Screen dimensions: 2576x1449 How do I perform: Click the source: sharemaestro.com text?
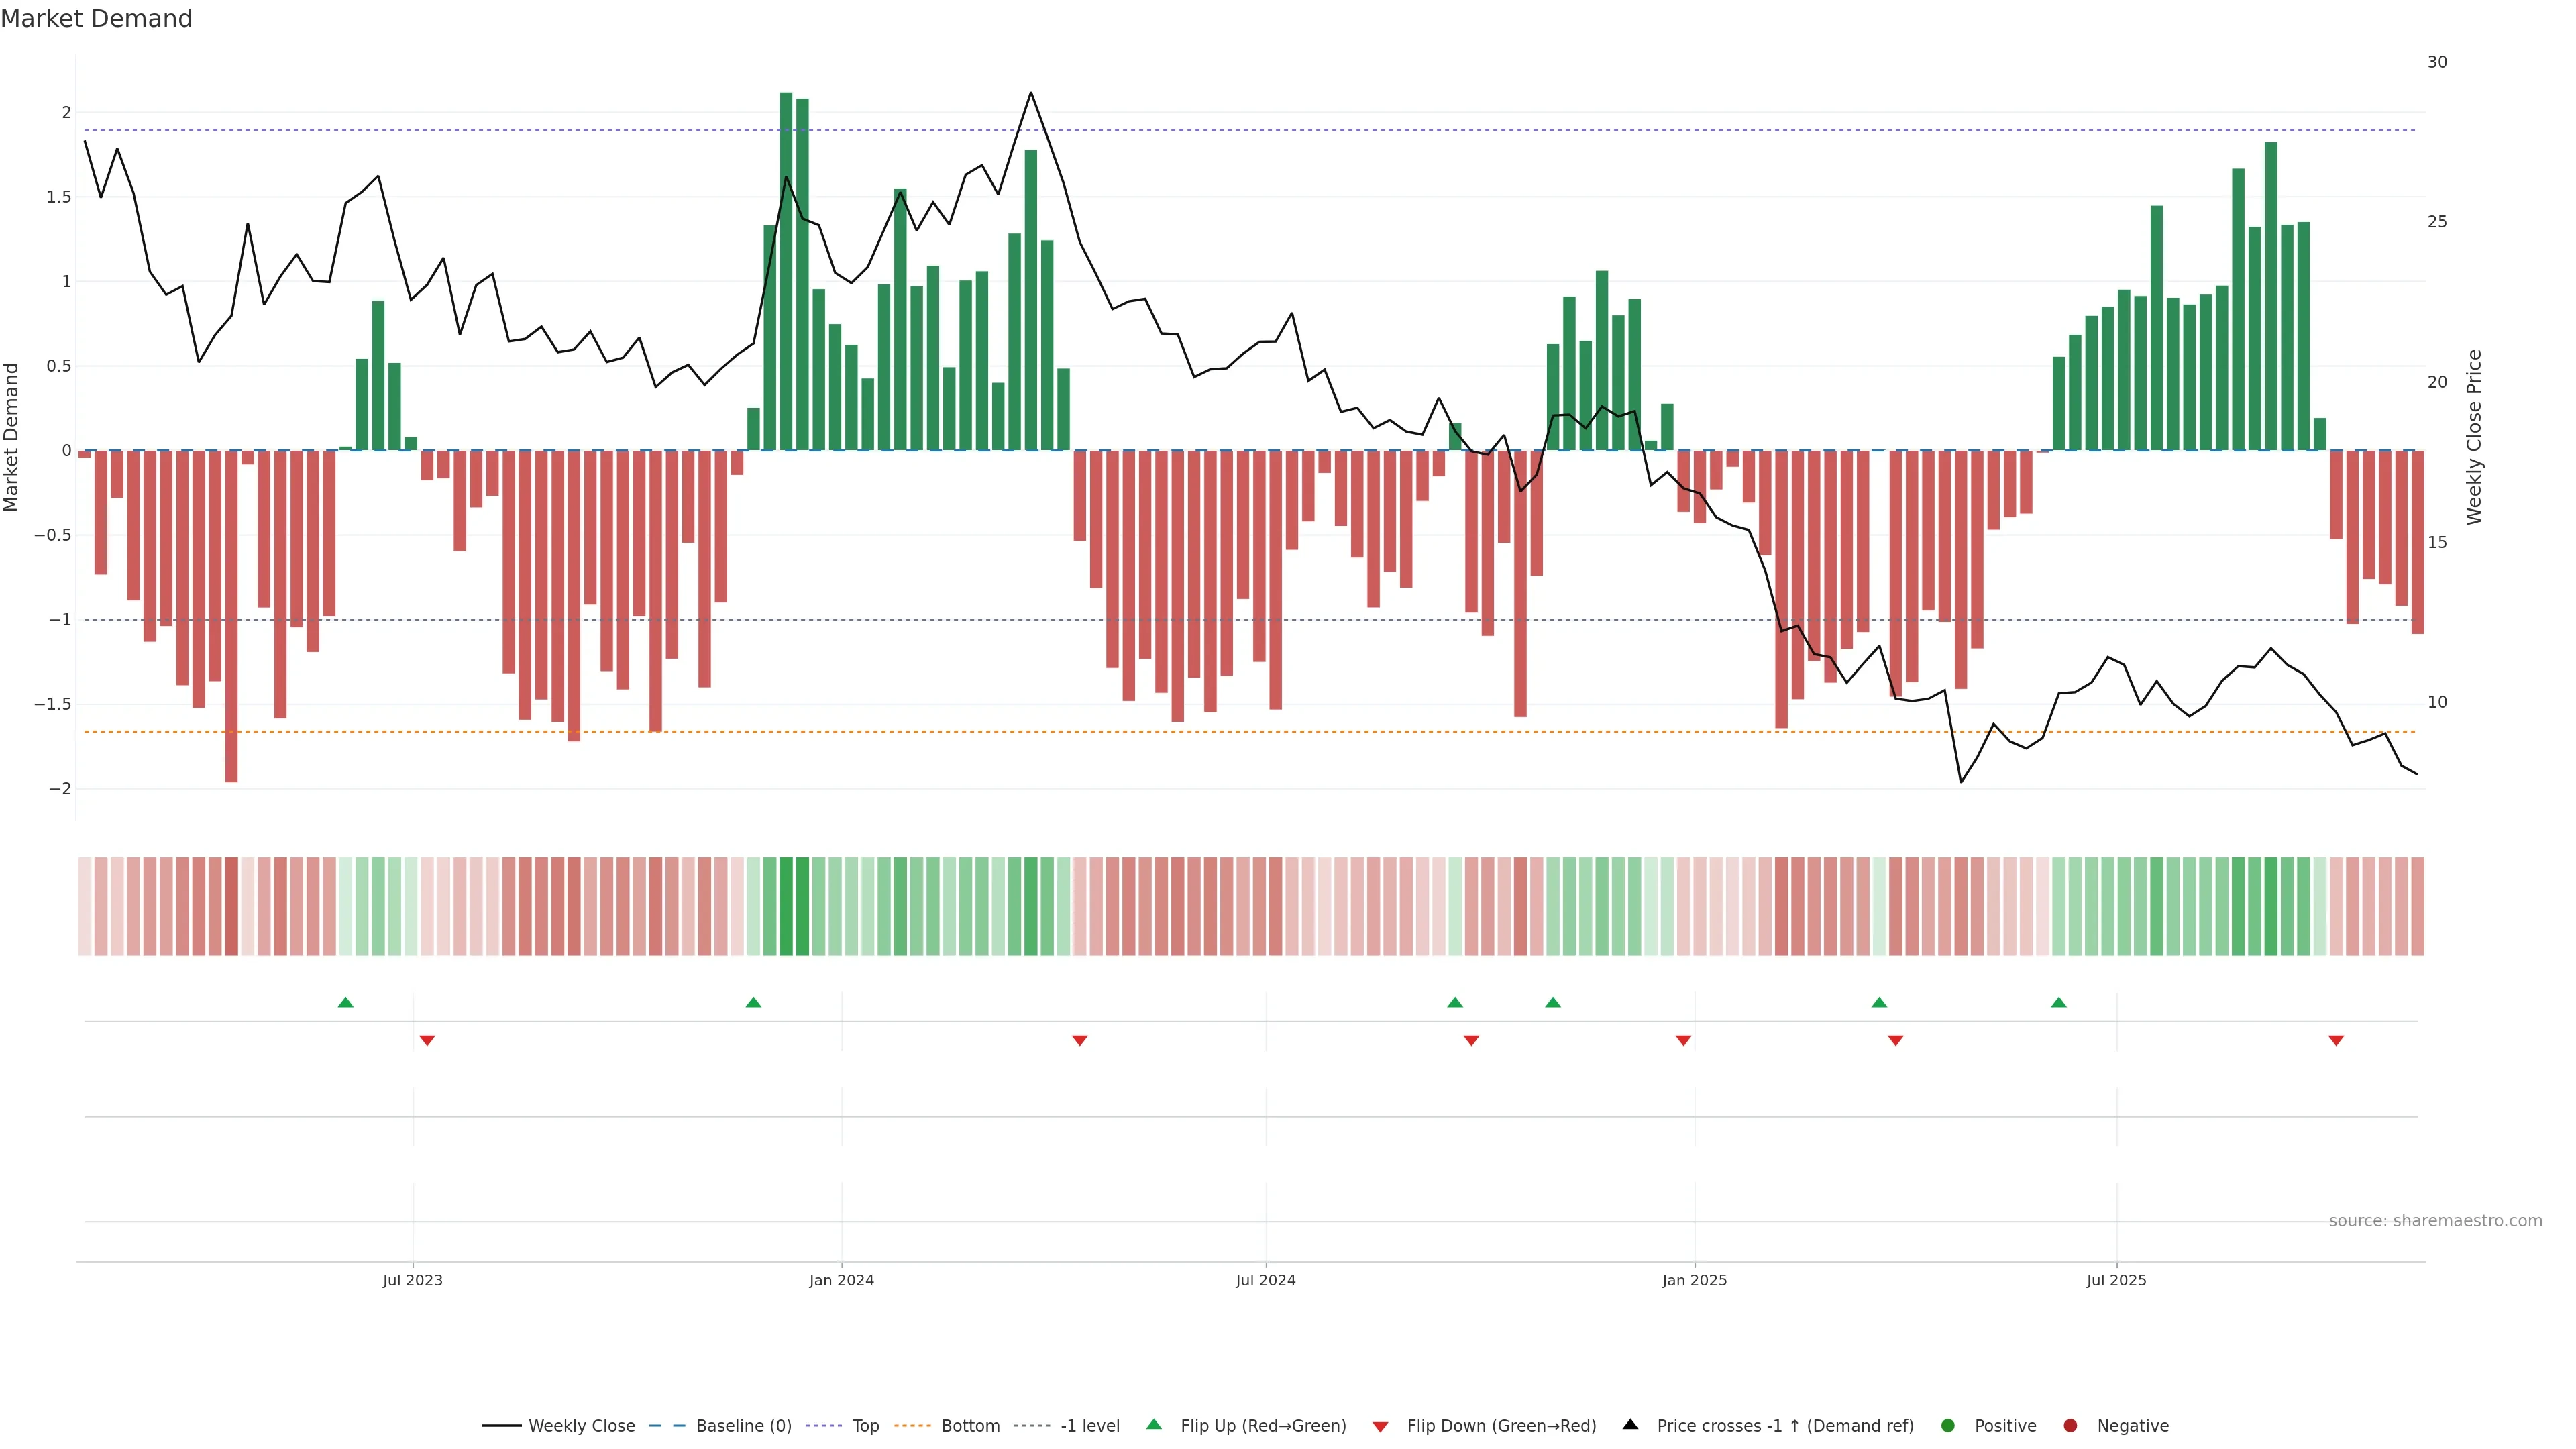(2435, 1220)
